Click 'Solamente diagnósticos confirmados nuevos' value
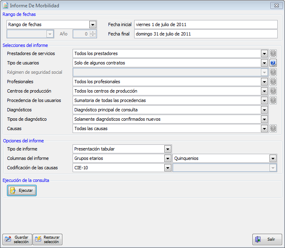 click(x=117, y=119)
